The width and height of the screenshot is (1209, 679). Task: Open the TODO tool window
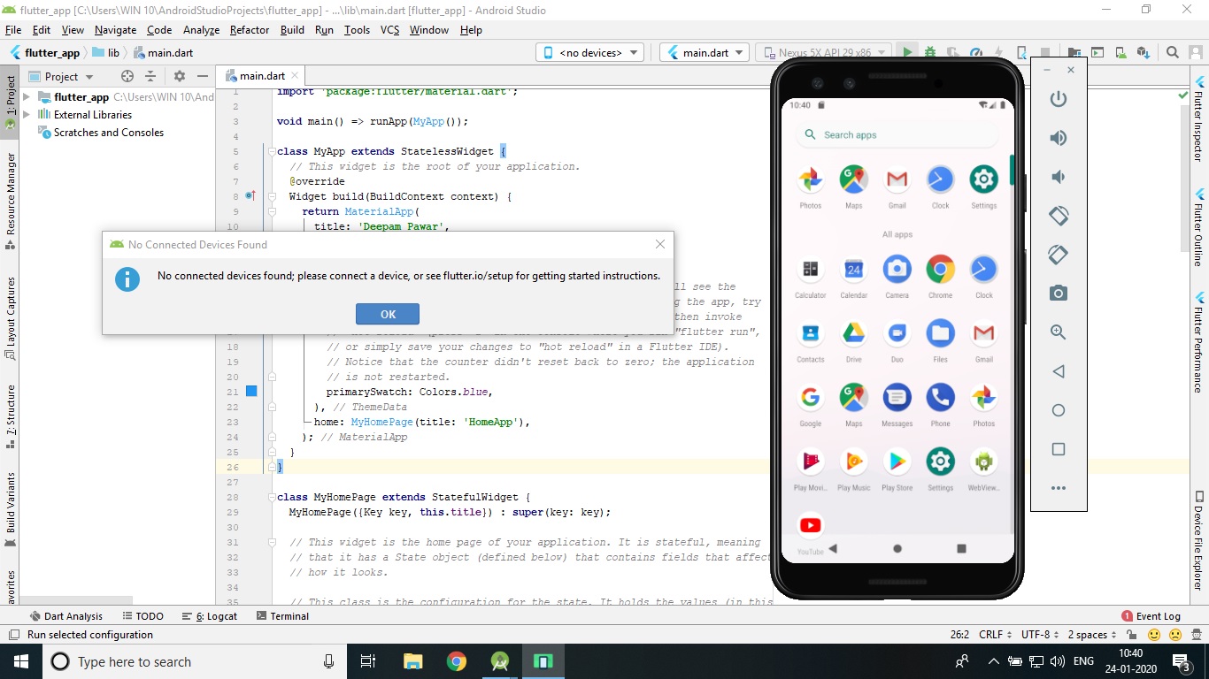pos(142,616)
